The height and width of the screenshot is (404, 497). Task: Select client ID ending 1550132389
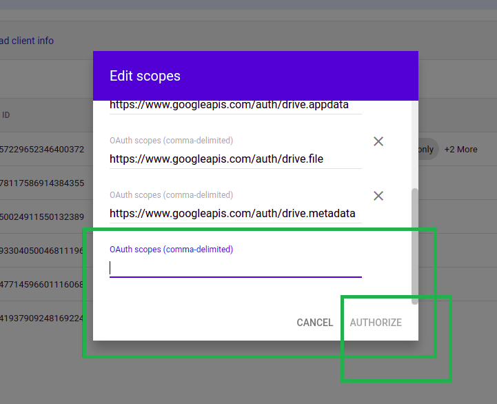tap(42, 217)
